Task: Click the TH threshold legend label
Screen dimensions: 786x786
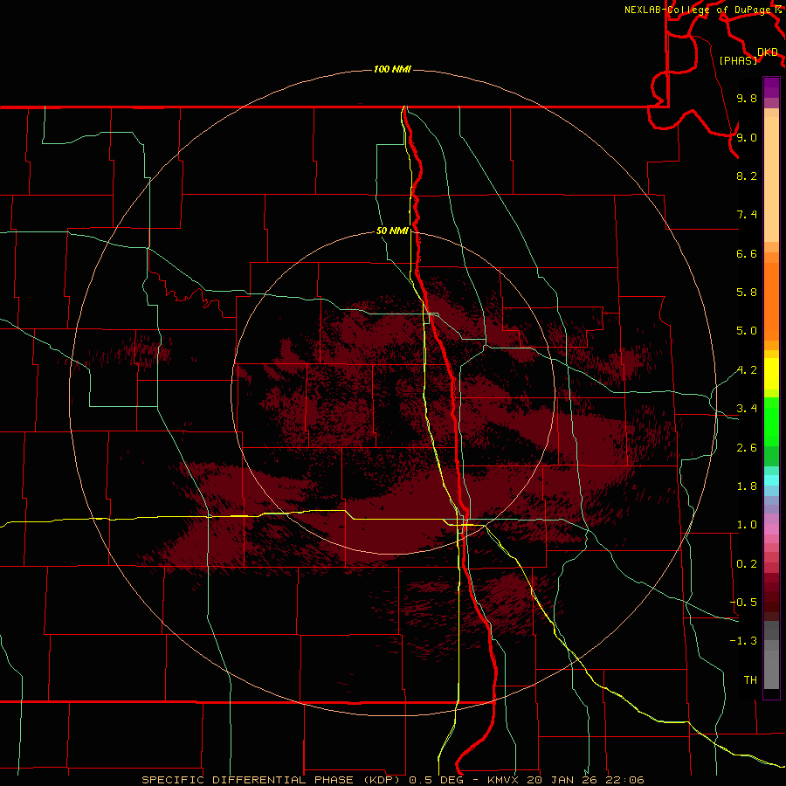Action: pyautogui.click(x=750, y=680)
